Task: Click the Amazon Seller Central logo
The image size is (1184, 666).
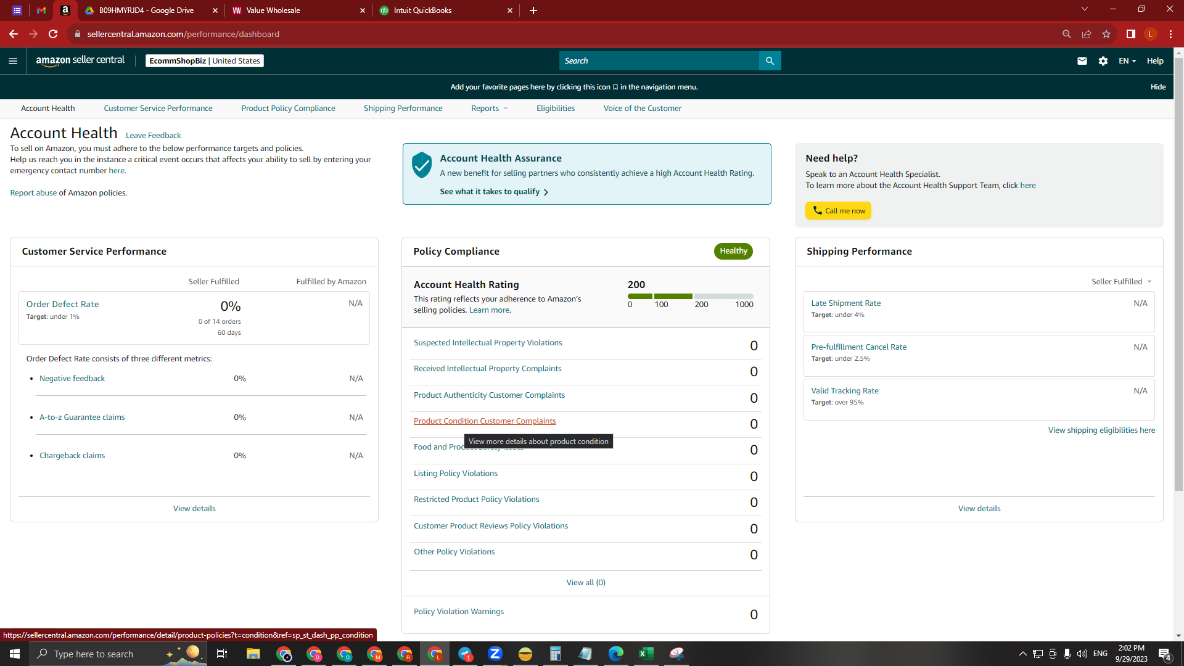Action: pos(80,60)
